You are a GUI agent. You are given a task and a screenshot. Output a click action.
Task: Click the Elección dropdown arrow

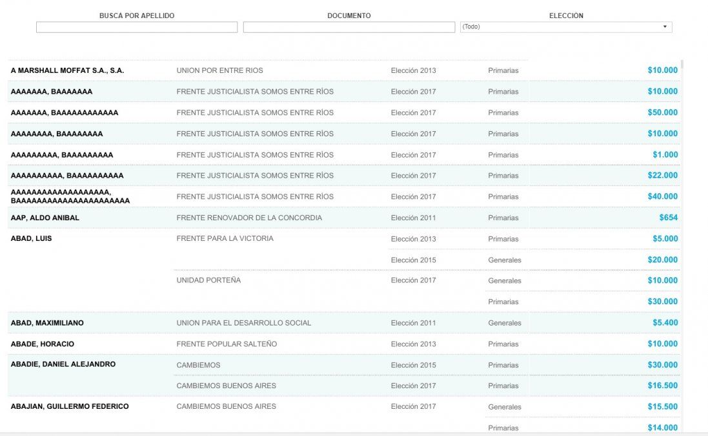(665, 27)
